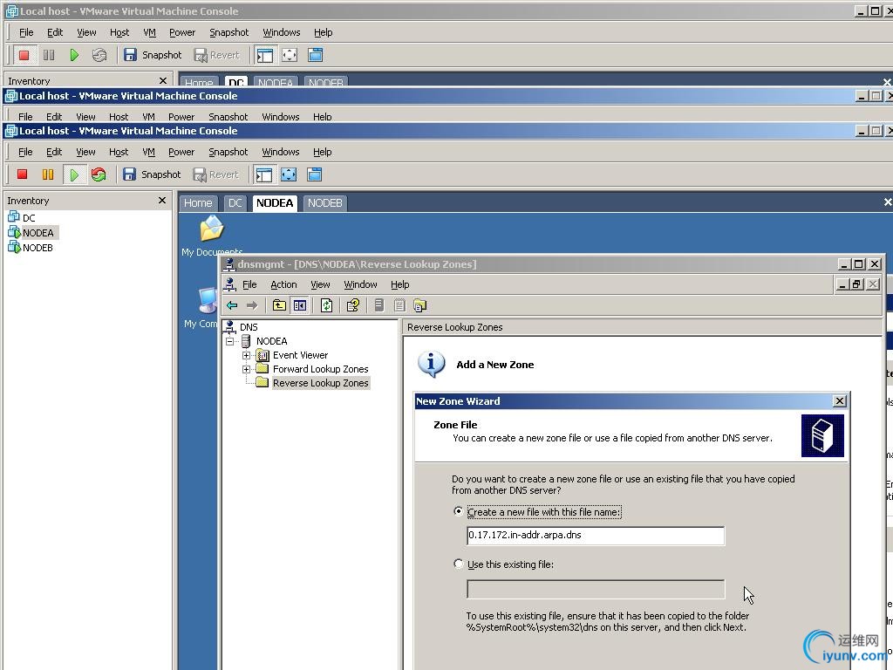Select the DNS root node in the tree
Screen dimensions: 893x670
coord(249,327)
